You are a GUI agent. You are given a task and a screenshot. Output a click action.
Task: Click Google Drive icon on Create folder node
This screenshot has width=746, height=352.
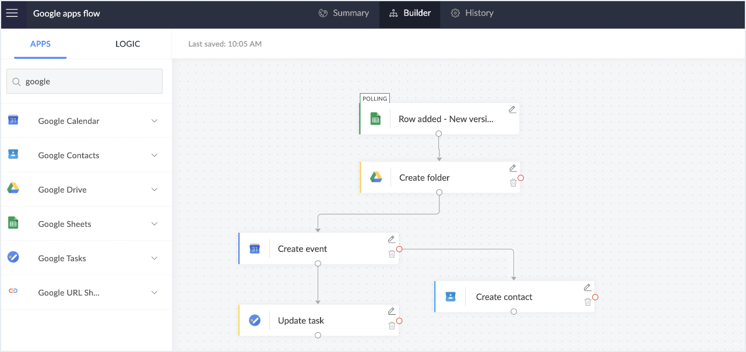tap(376, 177)
